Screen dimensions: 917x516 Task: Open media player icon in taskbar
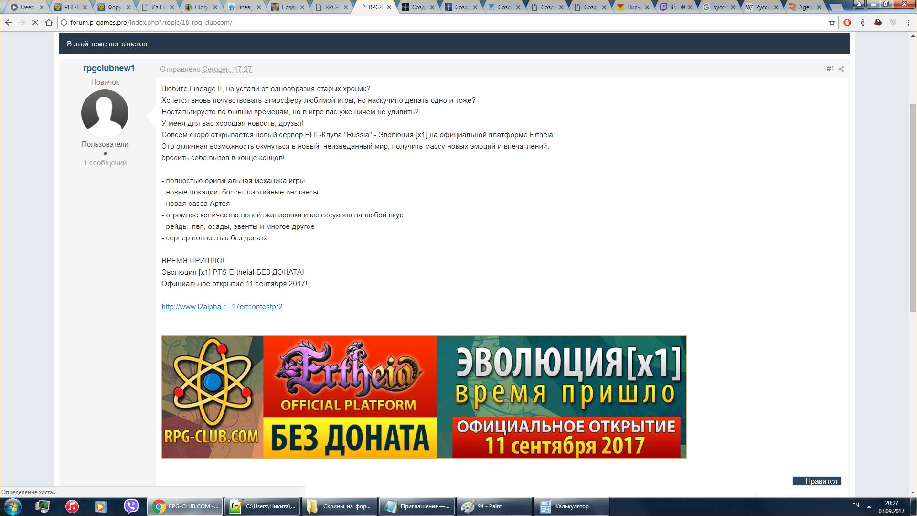101,506
